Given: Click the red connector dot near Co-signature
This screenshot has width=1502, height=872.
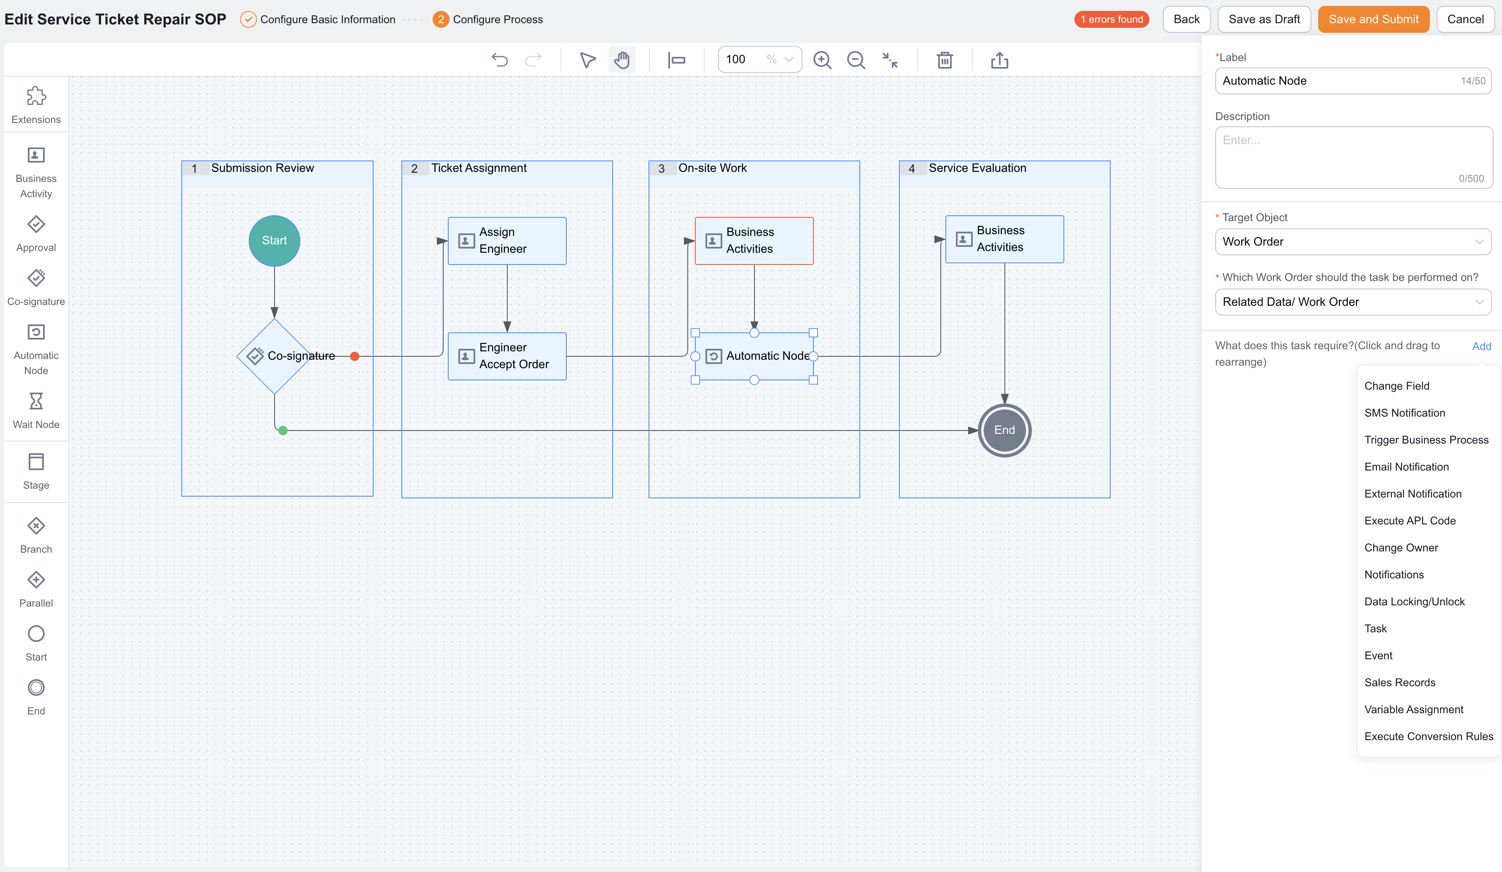Looking at the screenshot, I should point(355,356).
